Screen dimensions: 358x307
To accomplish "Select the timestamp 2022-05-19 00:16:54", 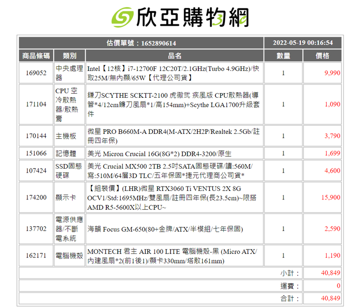I will click(x=303, y=43).
